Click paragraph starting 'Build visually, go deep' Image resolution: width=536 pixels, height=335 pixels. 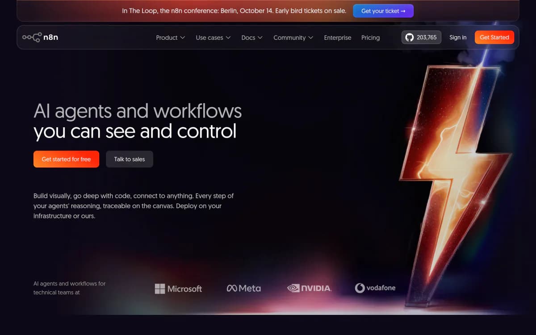point(134,206)
